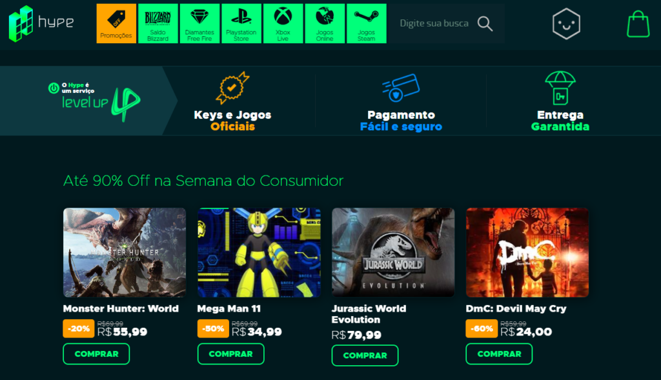This screenshot has height=380, width=661.
Task: Open the Jurassic World Evolution thumbnail
Action: [393, 252]
